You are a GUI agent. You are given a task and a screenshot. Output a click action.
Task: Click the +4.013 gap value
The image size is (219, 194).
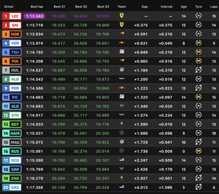141,188
